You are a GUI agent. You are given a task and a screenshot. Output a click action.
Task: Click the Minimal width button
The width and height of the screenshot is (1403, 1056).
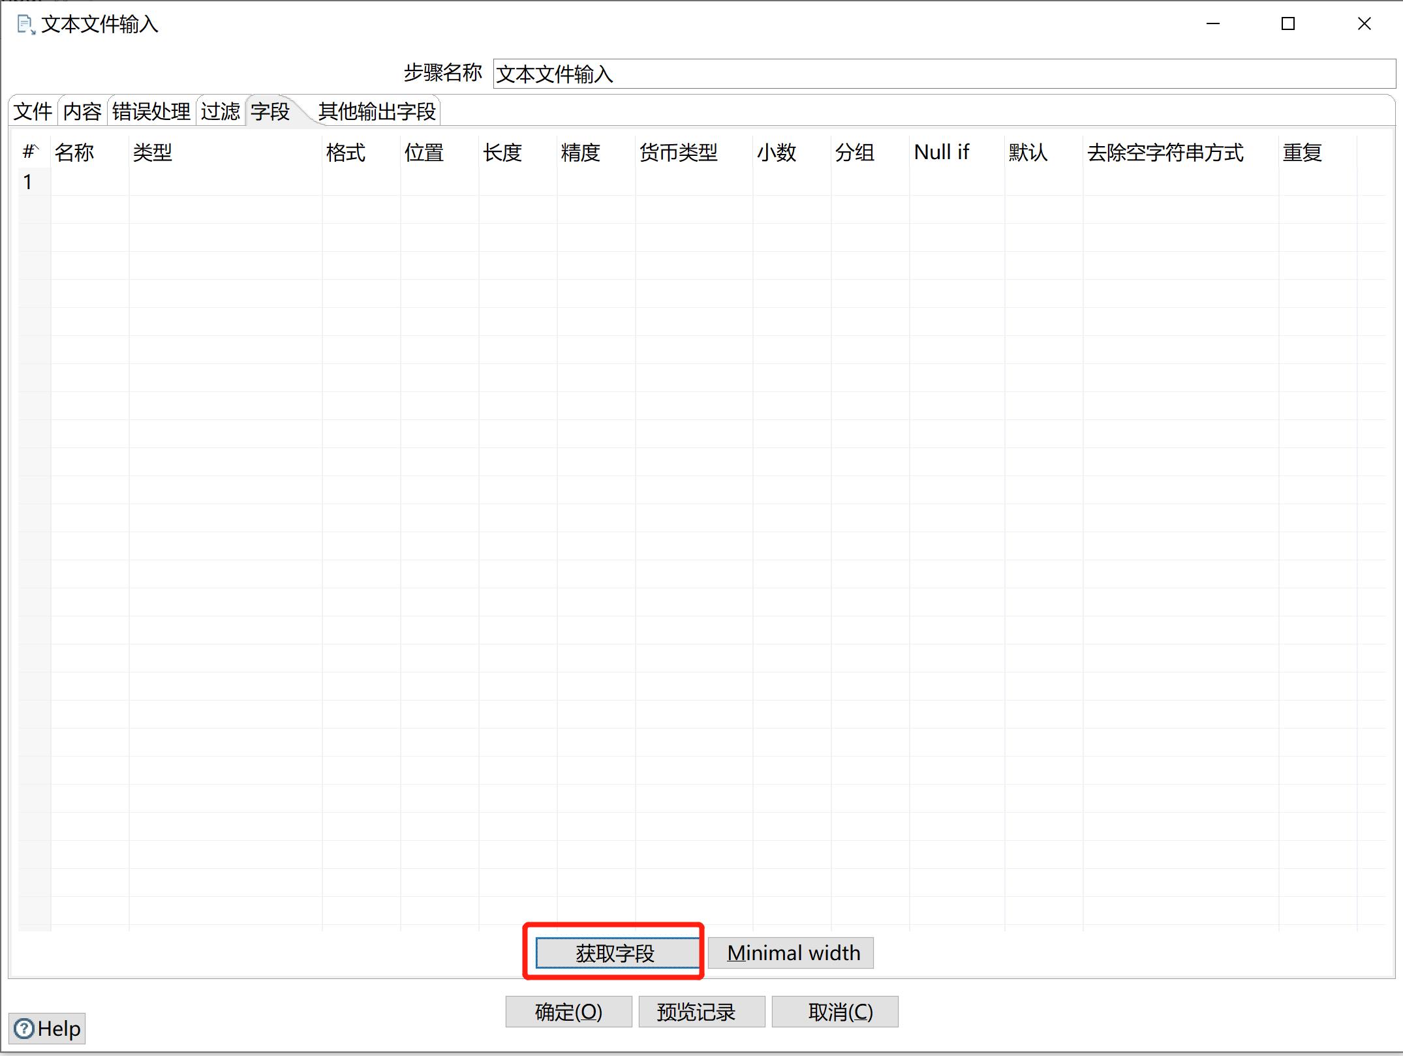click(x=795, y=953)
